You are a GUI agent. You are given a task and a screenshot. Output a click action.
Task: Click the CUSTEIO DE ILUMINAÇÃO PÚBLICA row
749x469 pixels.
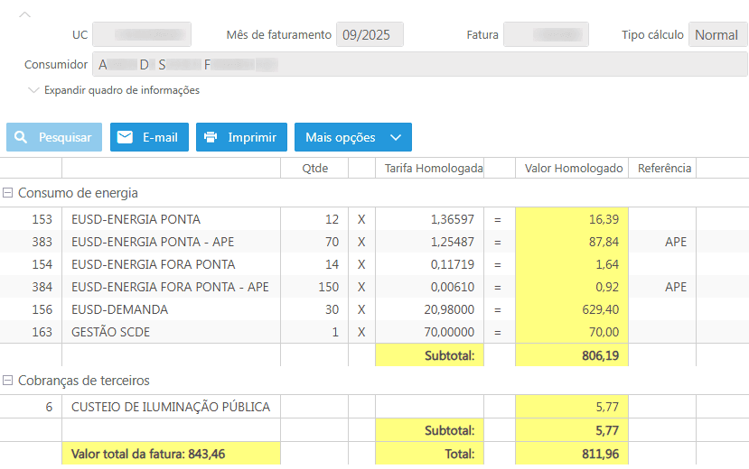(x=171, y=407)
